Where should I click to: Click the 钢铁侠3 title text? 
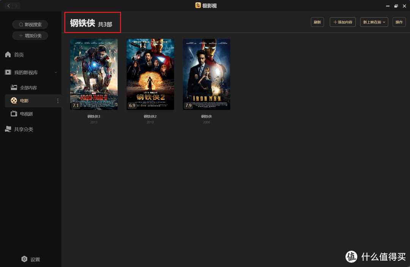[x=94, y=116]
